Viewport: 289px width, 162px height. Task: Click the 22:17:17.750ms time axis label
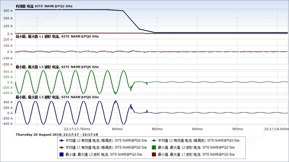(x=77, y=129)
